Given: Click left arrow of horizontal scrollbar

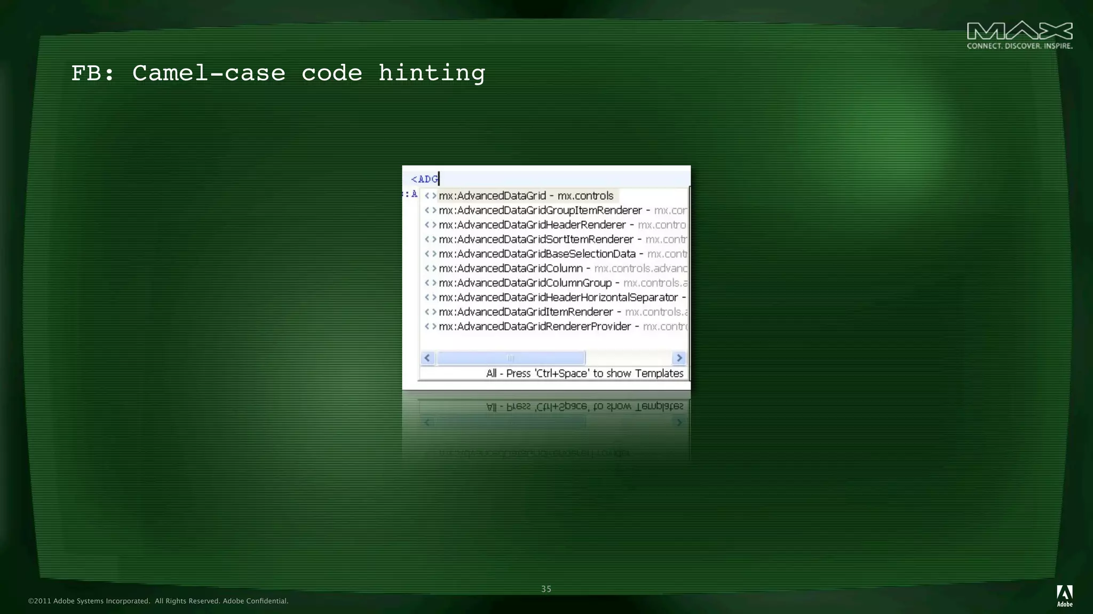Looking at the screenshot, I should 427,358.
